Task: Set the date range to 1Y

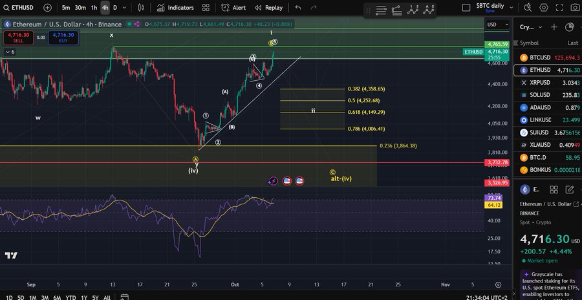Action: click(x=84, y=297)
